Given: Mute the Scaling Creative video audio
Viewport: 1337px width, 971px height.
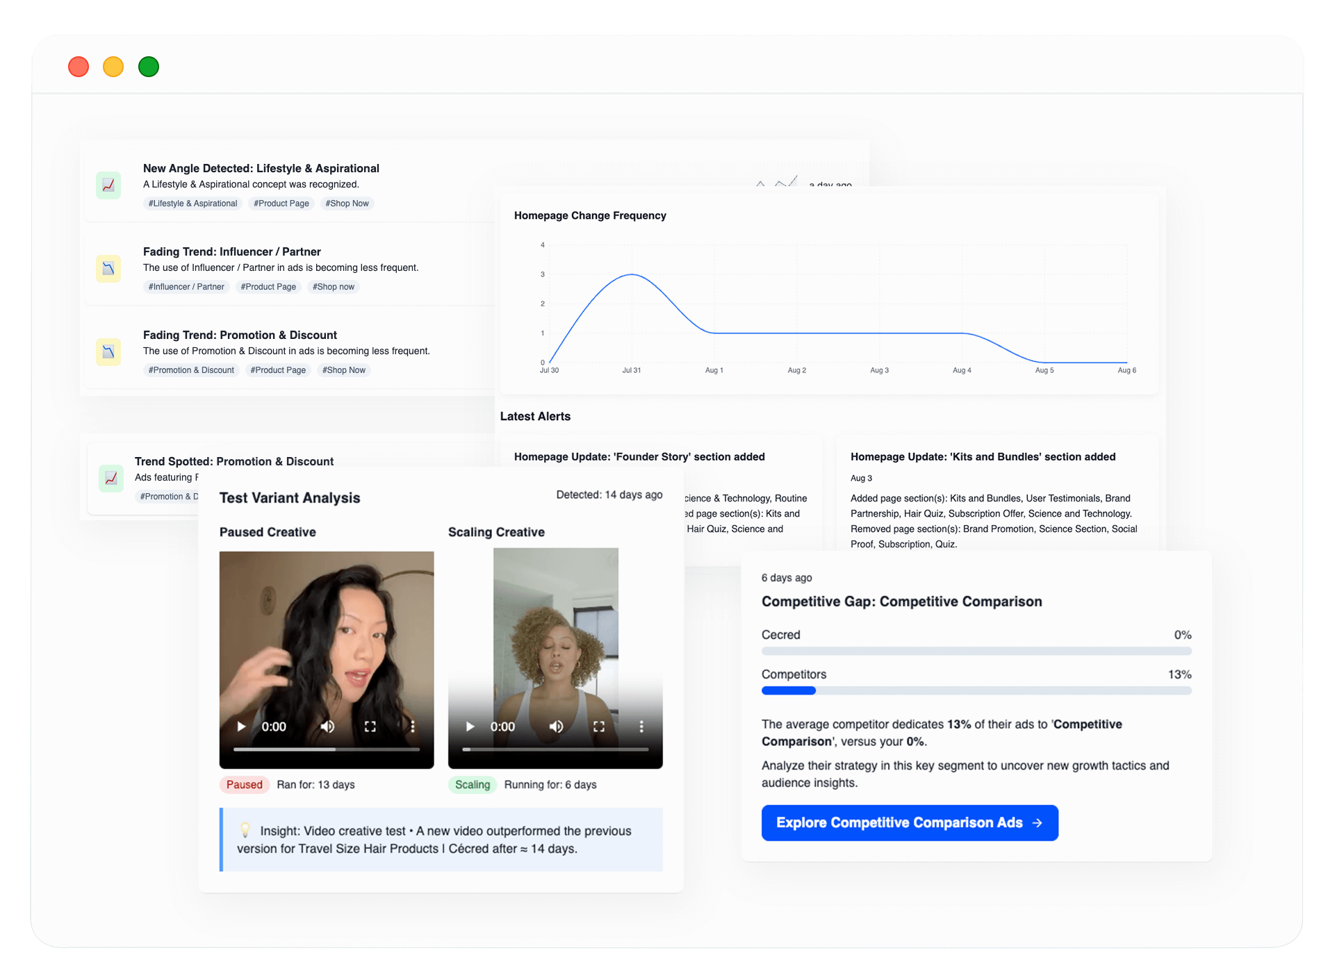Looking at the screenshot, I should click(x=556, y=727).
